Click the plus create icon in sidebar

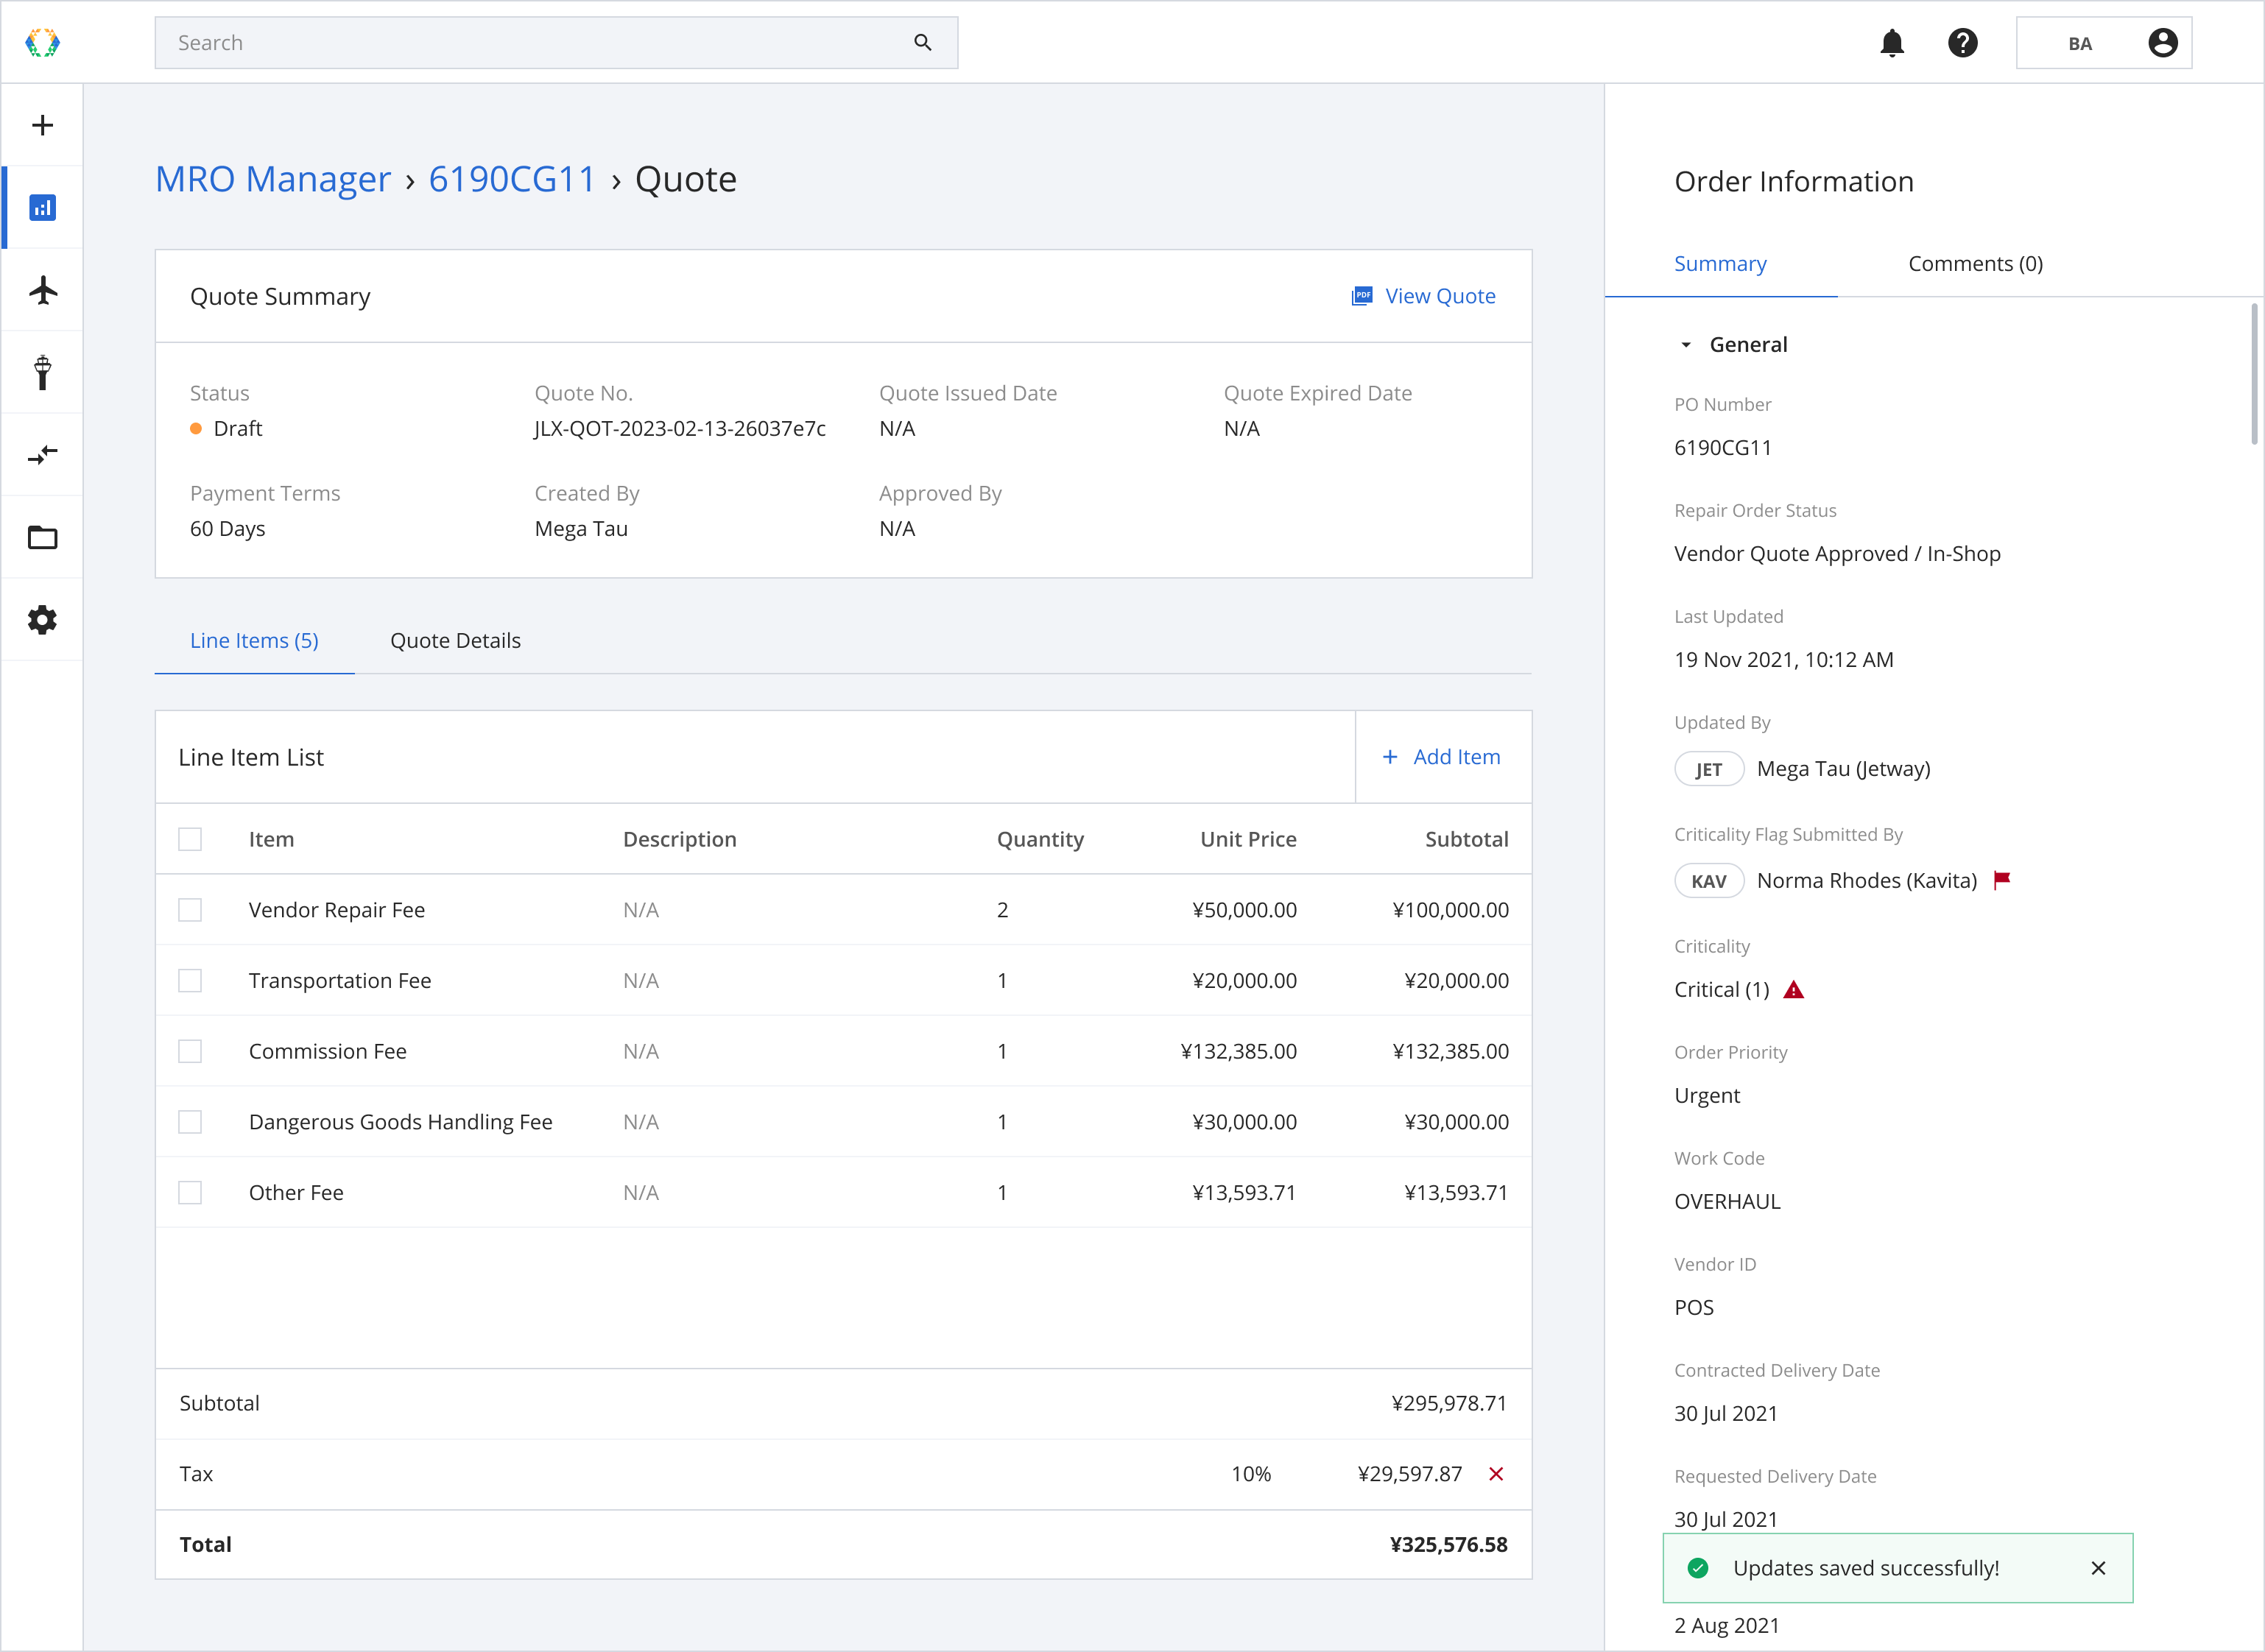42,125
